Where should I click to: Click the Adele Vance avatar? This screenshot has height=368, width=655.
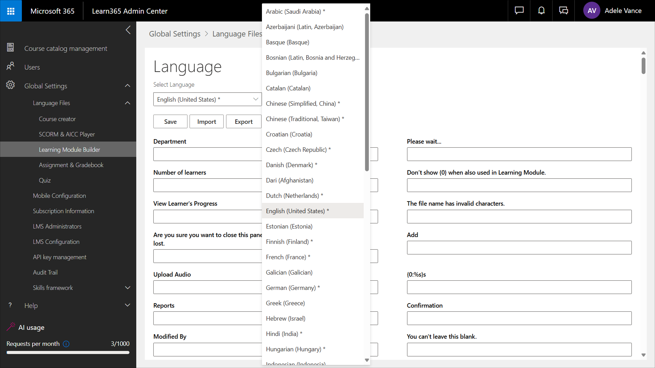592,11
